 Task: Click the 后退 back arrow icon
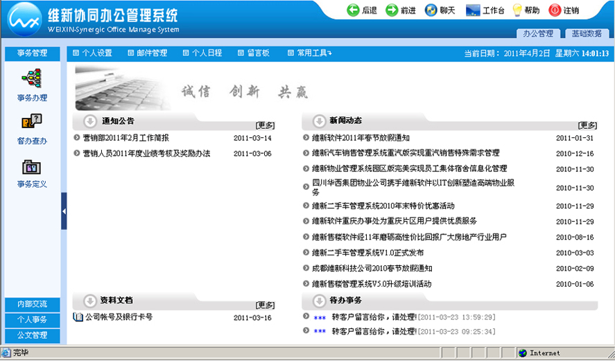tap(353, 10)
